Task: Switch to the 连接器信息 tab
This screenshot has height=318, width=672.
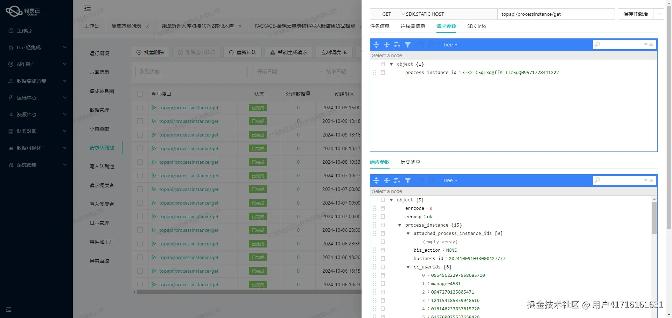Action: 413,26
